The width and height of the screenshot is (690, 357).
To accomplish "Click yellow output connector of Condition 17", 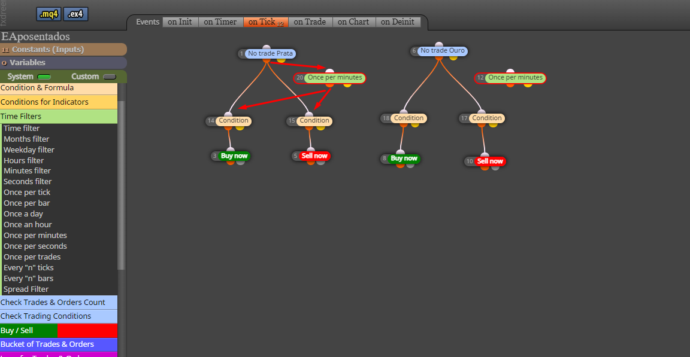I will [493, 125].
